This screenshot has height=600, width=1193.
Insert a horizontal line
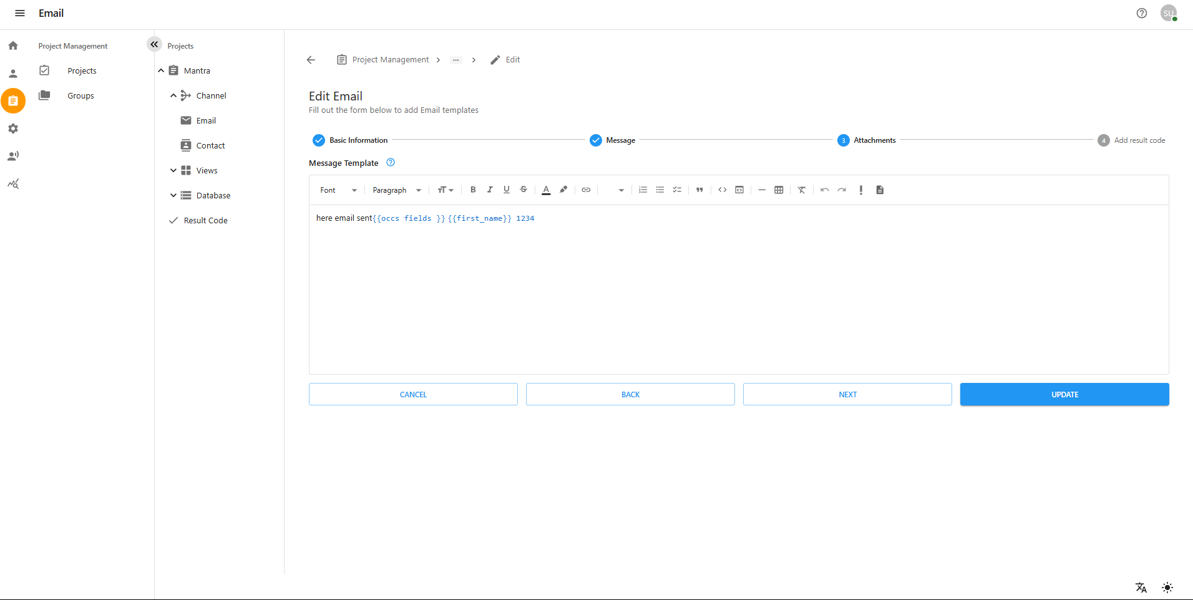tap(762, 190)
